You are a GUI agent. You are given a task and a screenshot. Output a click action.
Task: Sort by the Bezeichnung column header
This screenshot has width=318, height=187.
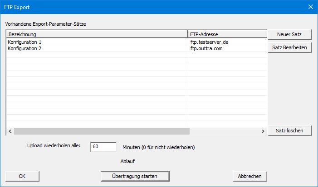[97, 34]
